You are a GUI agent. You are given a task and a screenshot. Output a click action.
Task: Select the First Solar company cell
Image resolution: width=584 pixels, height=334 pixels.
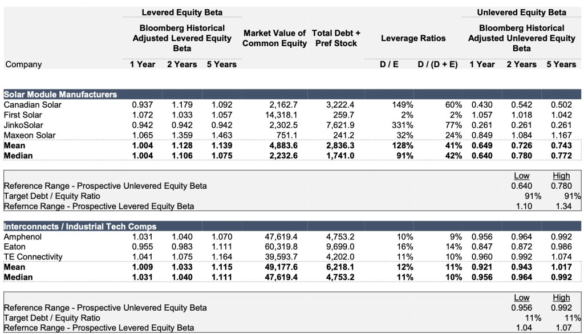24,115
